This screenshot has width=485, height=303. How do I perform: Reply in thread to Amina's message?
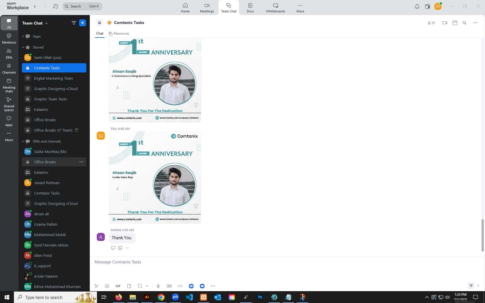113,248
